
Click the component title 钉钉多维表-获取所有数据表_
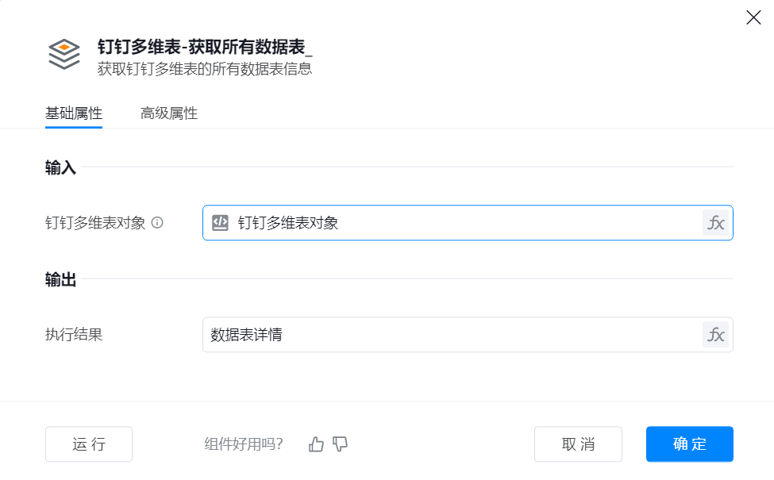coord(205,46)
